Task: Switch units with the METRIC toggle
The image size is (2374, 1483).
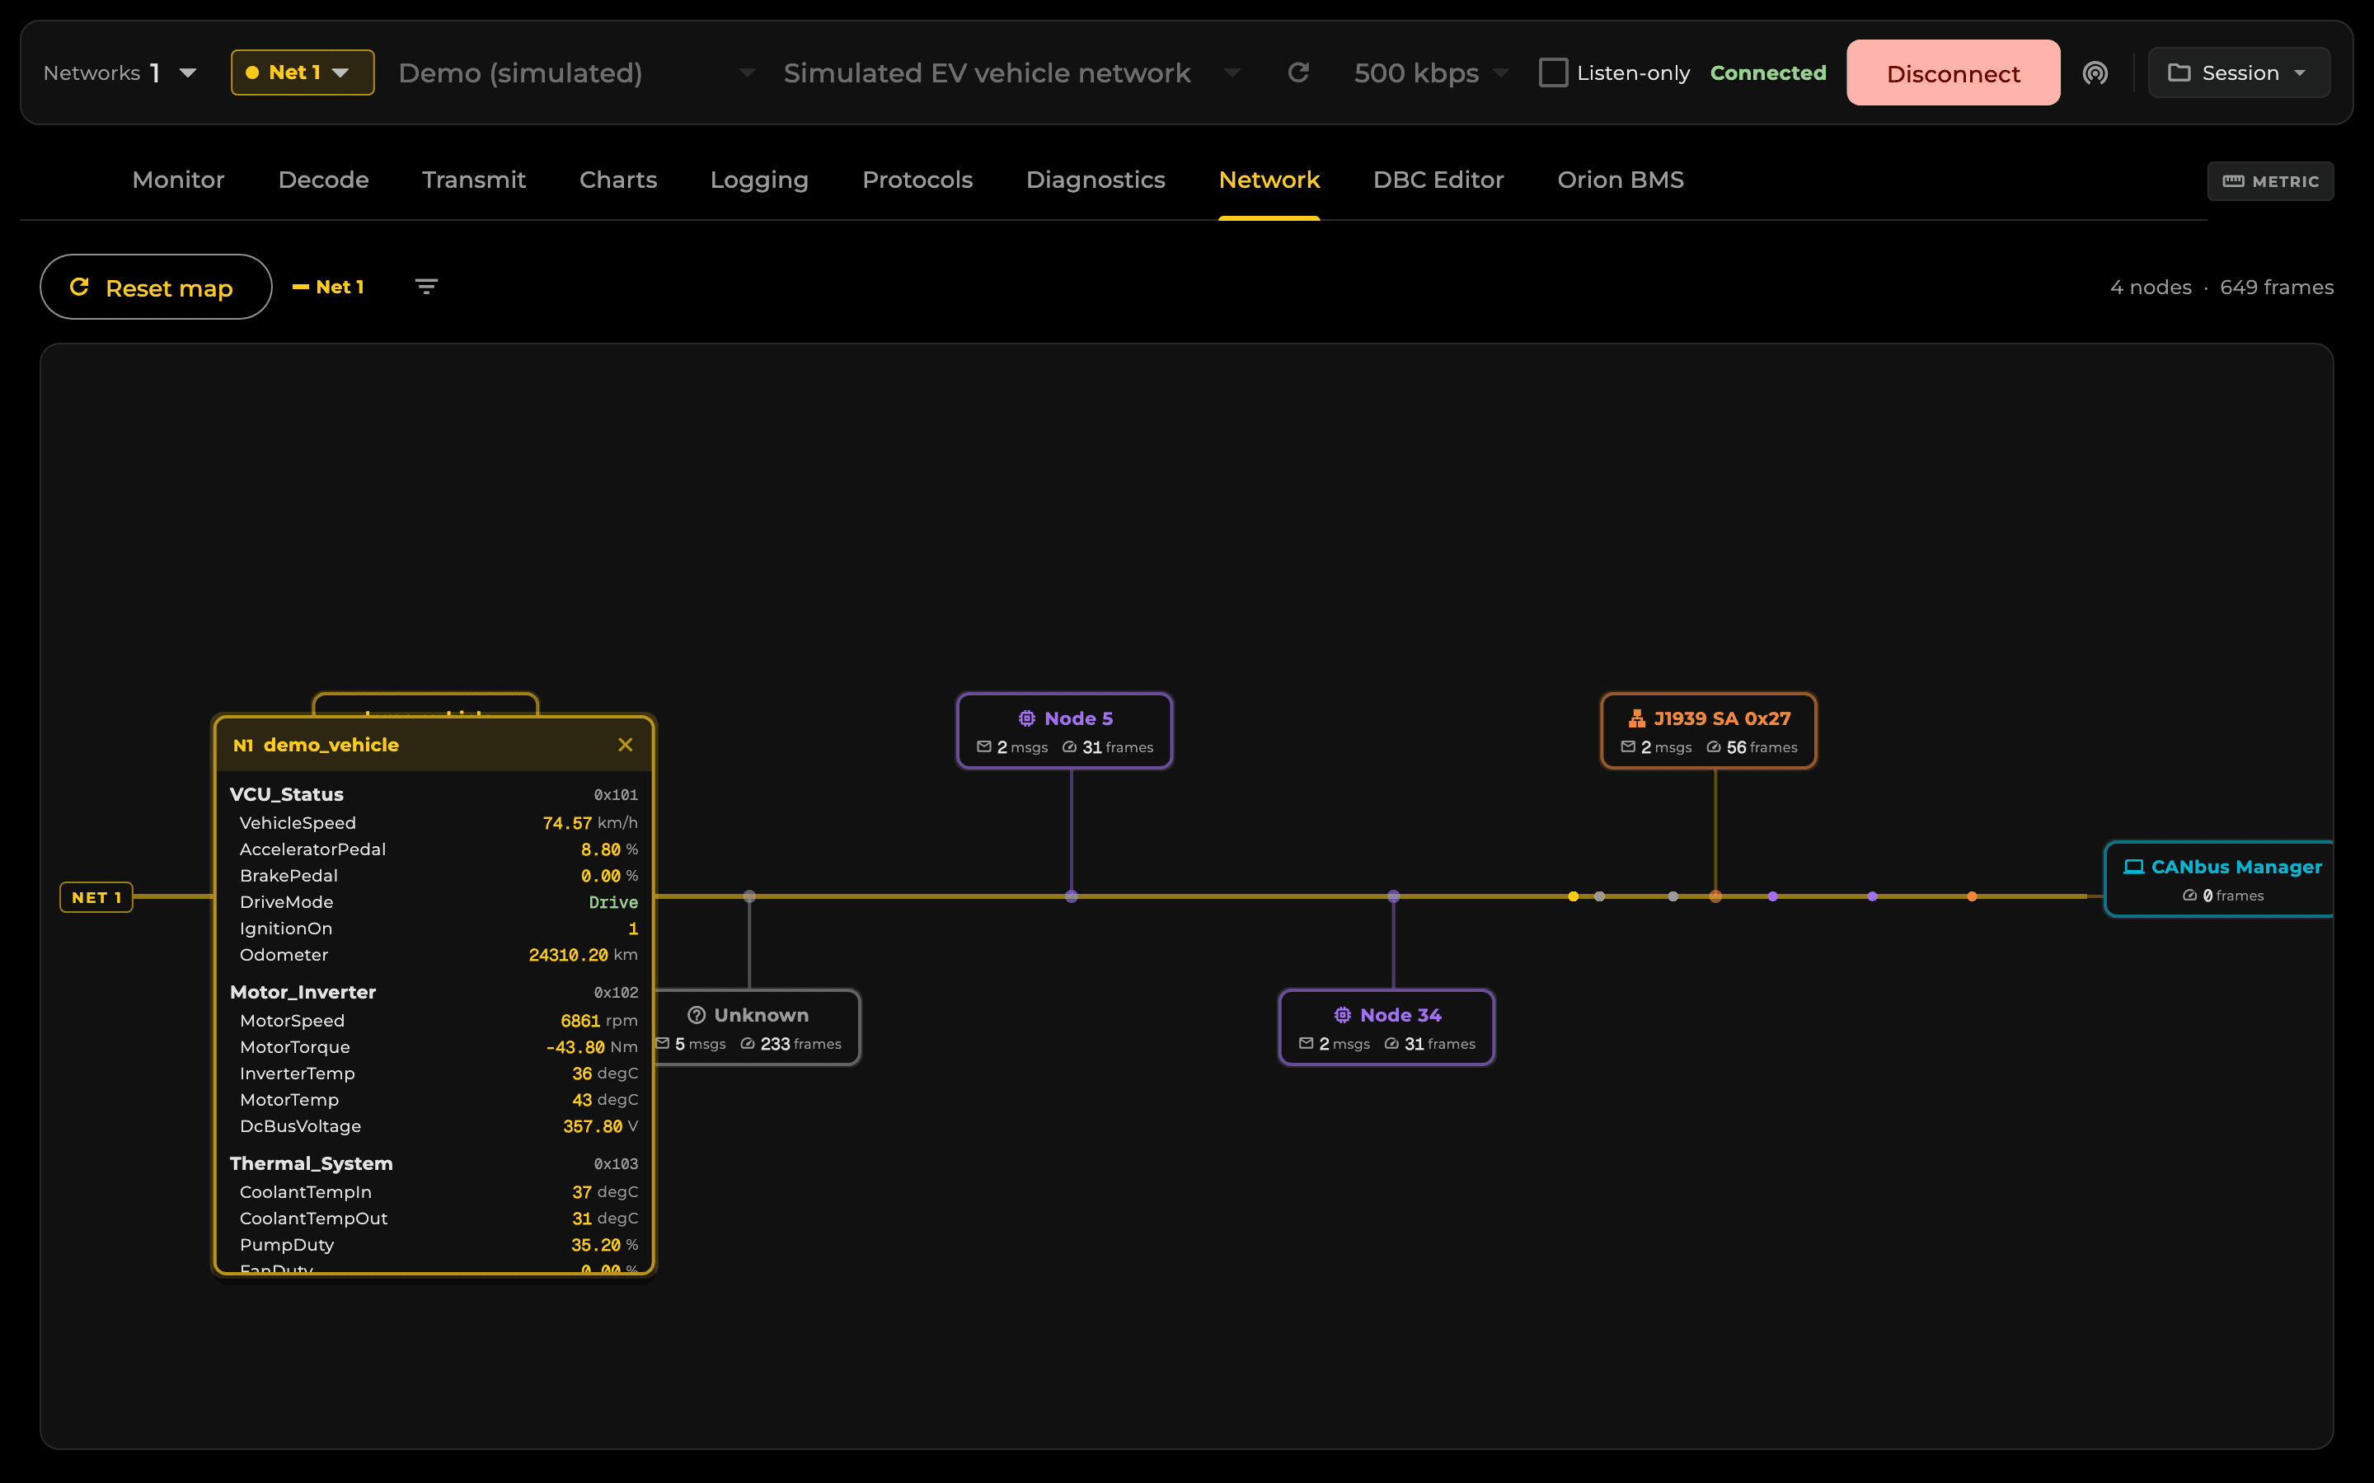Action: [x=2270, y=181]
